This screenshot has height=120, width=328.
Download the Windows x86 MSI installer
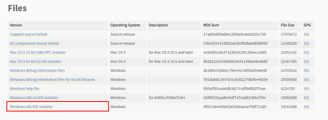coord(31,107)
